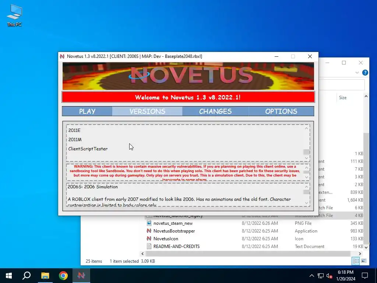Minimize the Novetus launcher window

pyautogui.click(x=276, y=56)
